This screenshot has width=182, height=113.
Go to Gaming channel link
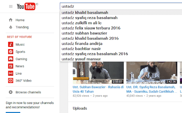coord(21,59)
